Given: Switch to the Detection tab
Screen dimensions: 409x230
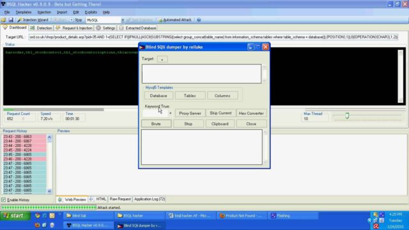Looking at the screenshot, I should pyautogui.click(x=41, y=28).
